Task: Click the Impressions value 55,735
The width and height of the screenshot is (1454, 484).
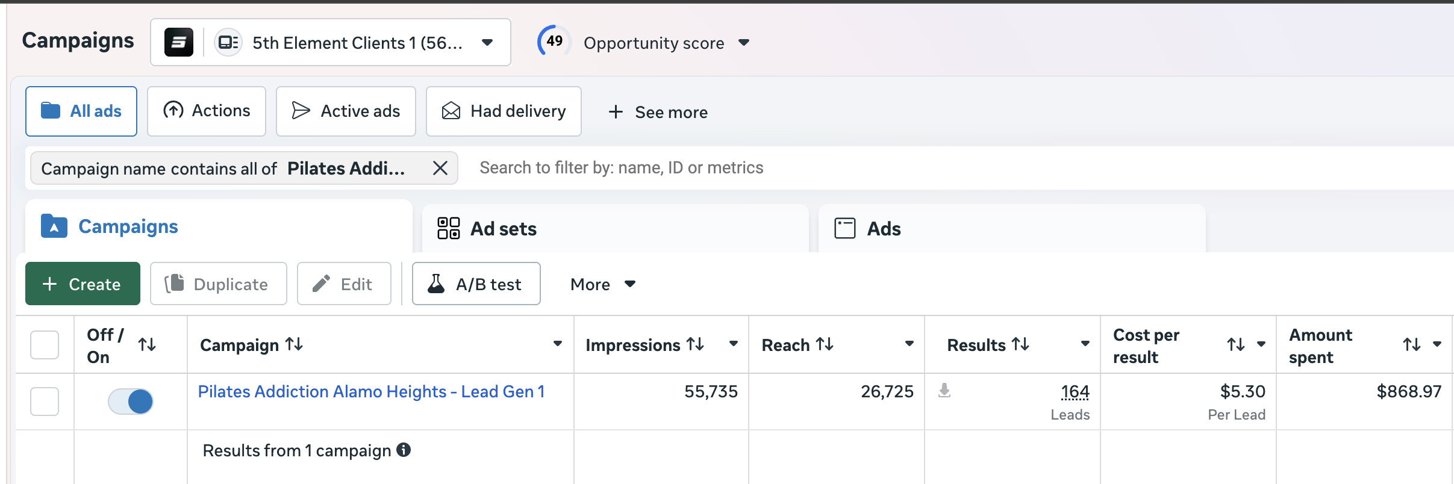Action: pos(711,391)
